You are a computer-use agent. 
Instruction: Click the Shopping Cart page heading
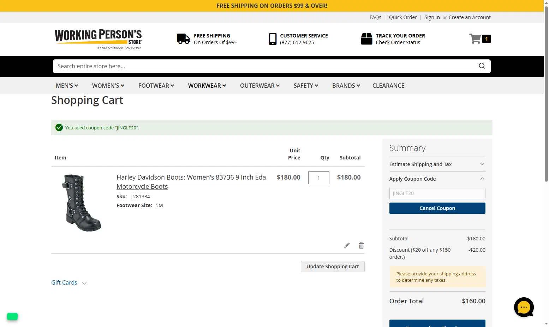click(x=87, y=100)
